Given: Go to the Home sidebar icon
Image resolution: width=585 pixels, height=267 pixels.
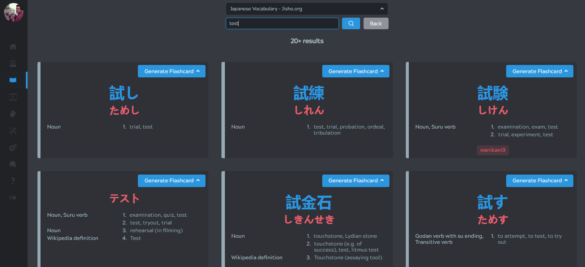Looking at the screenshot, I should tap(13, 46).
